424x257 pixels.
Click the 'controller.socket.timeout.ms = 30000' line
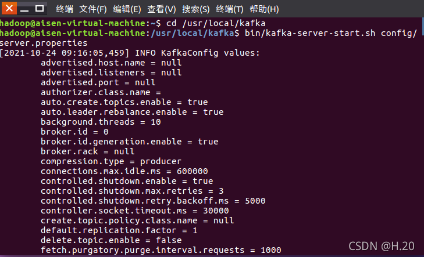coord(135,211)
